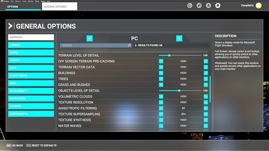Open the Accessibility category
Image resolution: width=269 pixels, height=151 pixels.
click(31, 91)
